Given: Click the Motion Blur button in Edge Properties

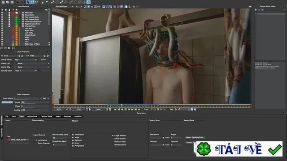Looking at the screenshot, I should 7,102.
